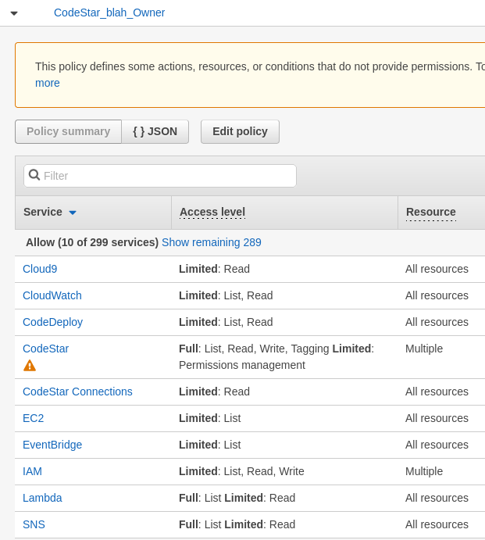Open the EC2 service link
Viewport: 485px width, 540px height.
point(33,418)
